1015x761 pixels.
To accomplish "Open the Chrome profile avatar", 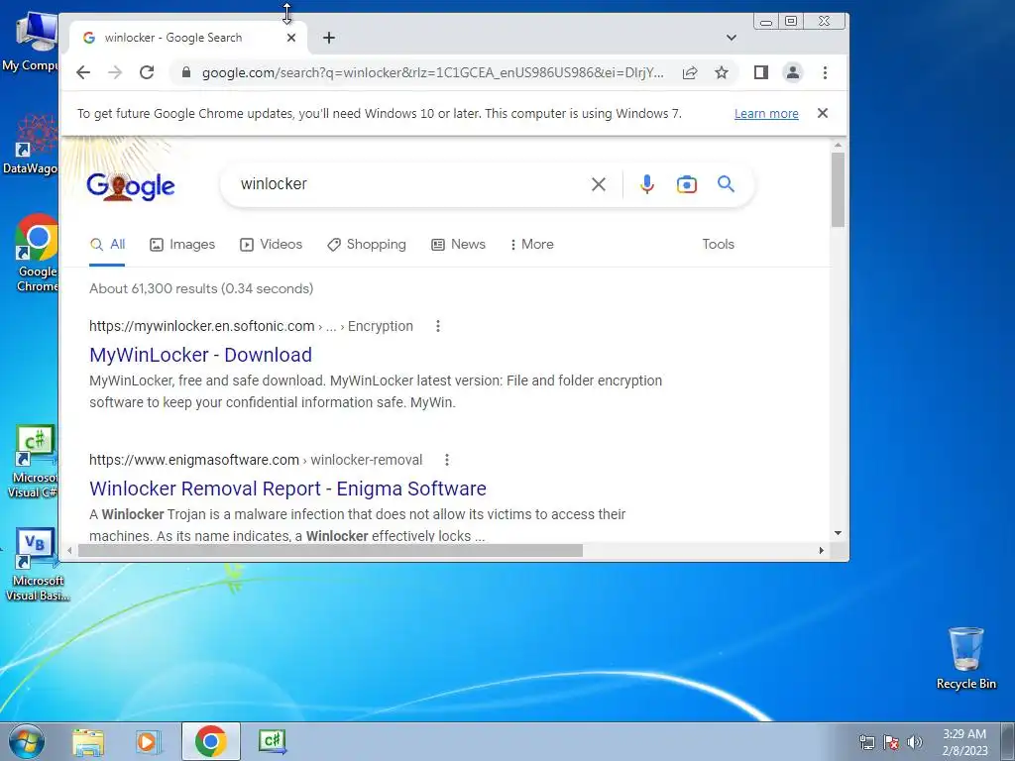I will [793, 72].
